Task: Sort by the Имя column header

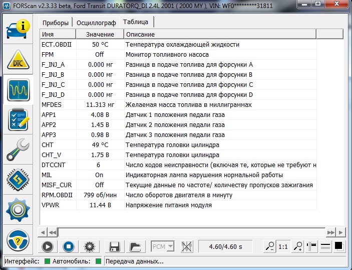Action: (x=58, y=35)
